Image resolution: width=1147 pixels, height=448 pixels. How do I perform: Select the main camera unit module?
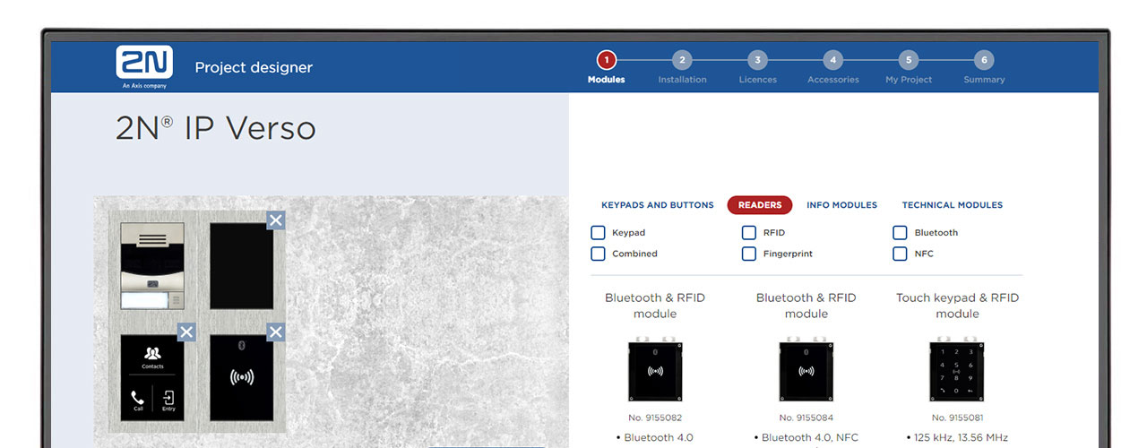coord(152,266)
